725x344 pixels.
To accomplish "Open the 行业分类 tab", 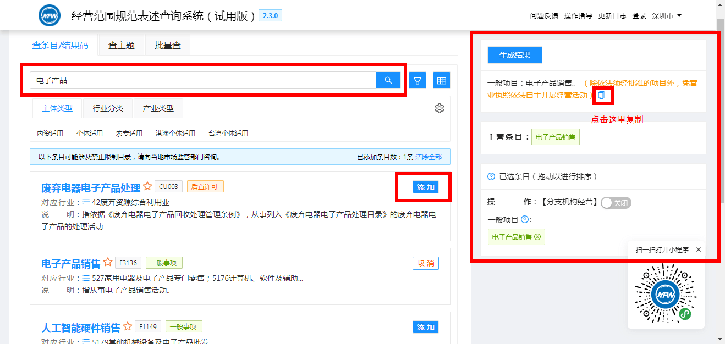I will 108,108.
